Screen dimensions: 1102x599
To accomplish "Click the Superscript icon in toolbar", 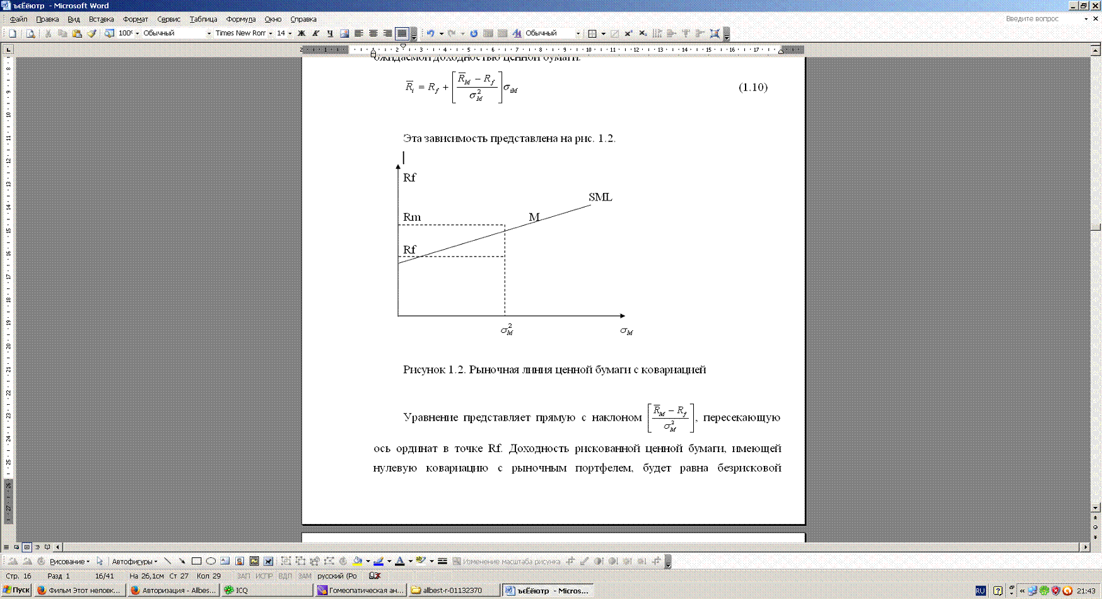I will [x=628, y=33].
